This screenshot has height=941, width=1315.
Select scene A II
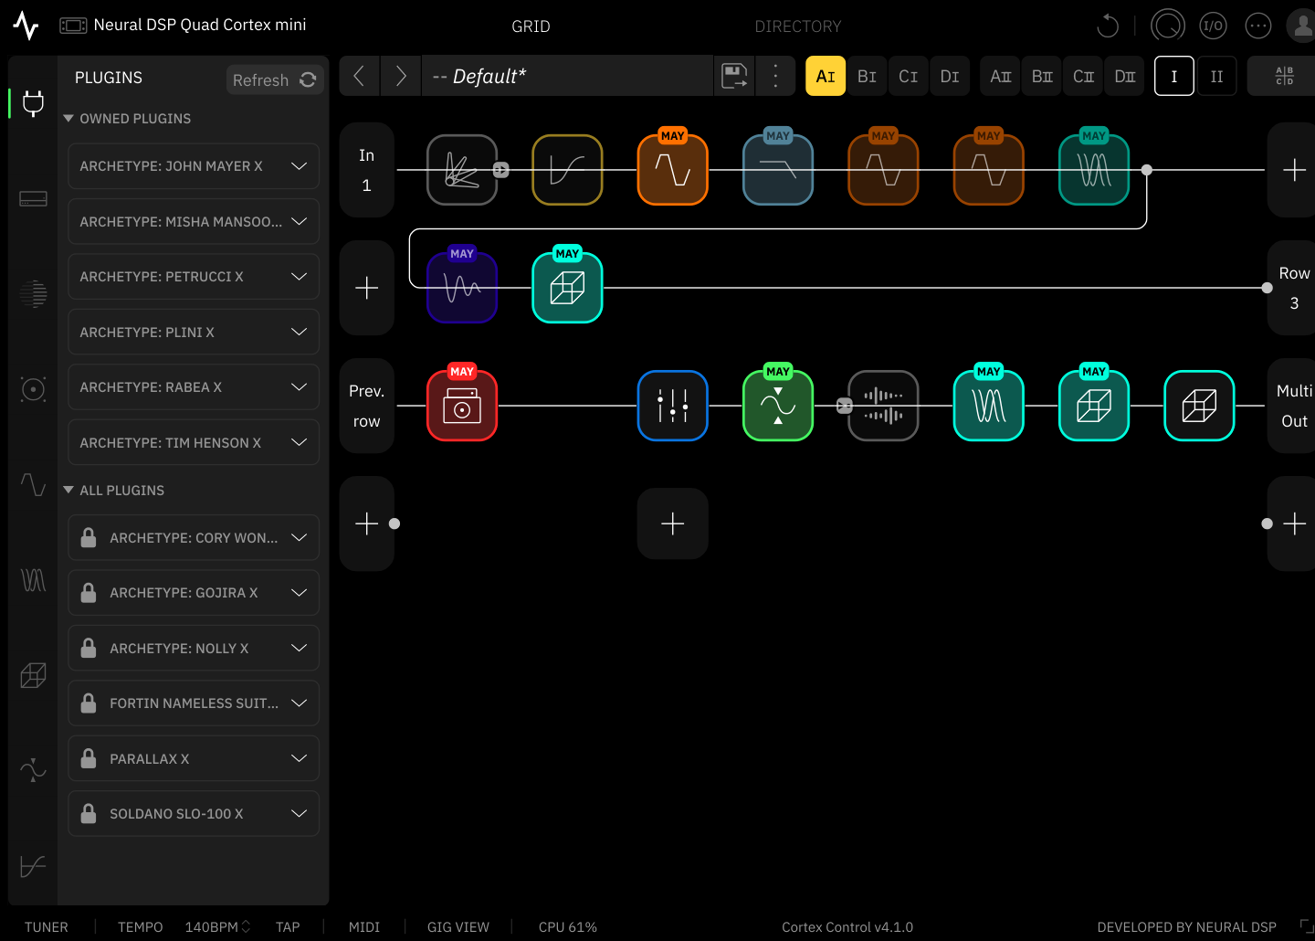click(1001, 76)
